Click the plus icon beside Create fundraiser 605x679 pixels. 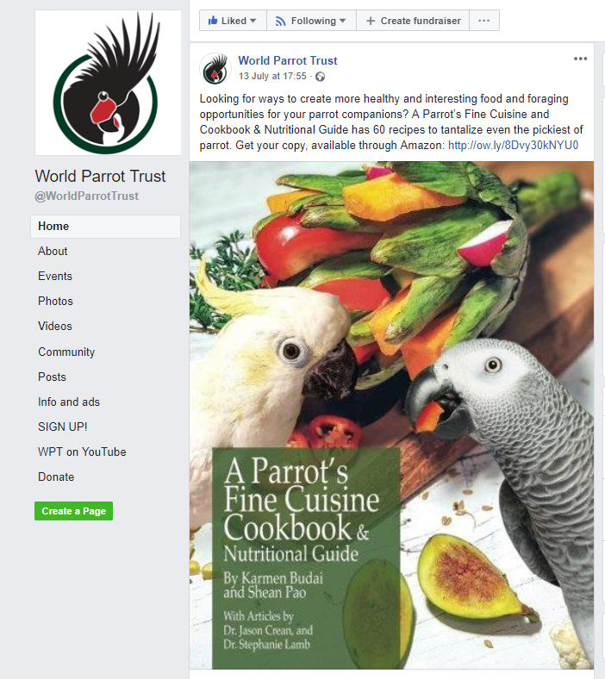click(371, 21)
